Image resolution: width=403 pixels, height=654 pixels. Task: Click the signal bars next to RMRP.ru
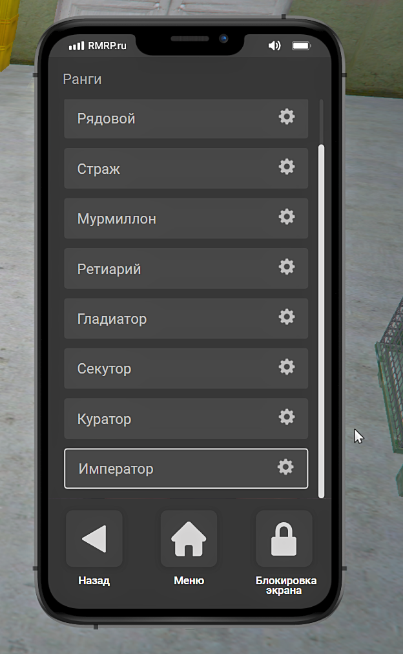click(76, 45)
